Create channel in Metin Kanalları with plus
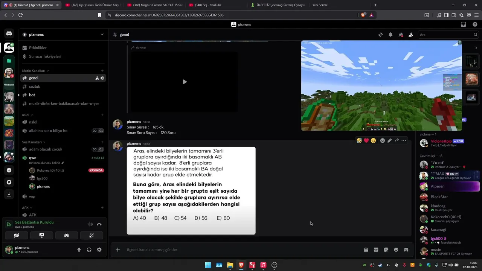This screenshot has height=271, width=482. pyautogui.click(x=102, y=71)
